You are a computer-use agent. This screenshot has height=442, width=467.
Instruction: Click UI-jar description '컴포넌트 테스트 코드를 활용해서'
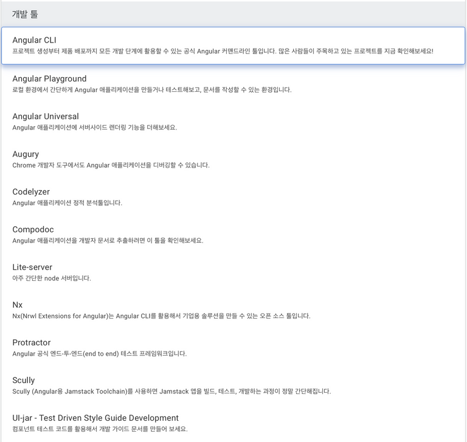tap(100, 429)
